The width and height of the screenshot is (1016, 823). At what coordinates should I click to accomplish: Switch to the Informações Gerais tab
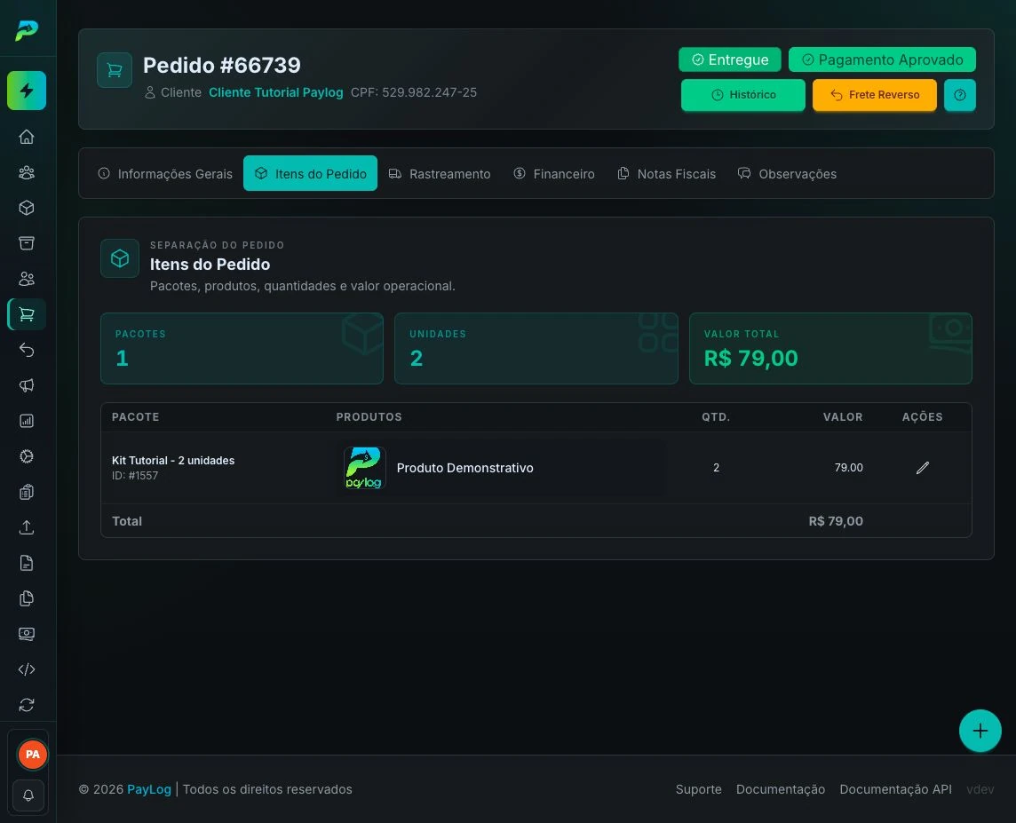click(165, 173)
